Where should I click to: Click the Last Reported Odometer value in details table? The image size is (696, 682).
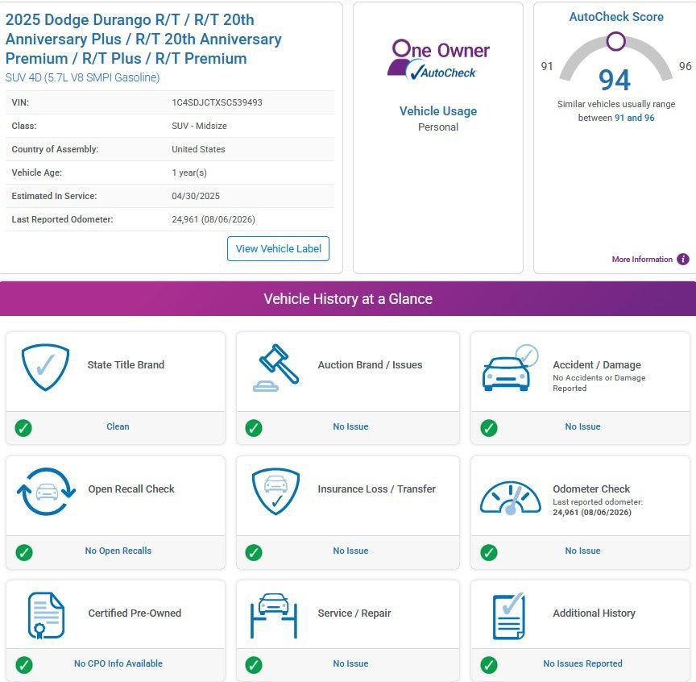coord(213,219)
